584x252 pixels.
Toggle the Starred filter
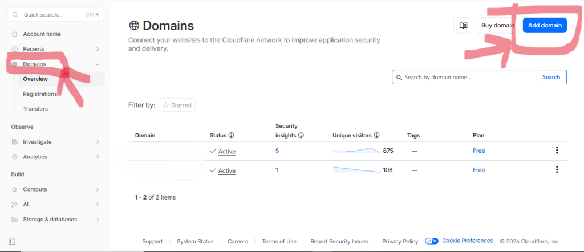[177, 105]
